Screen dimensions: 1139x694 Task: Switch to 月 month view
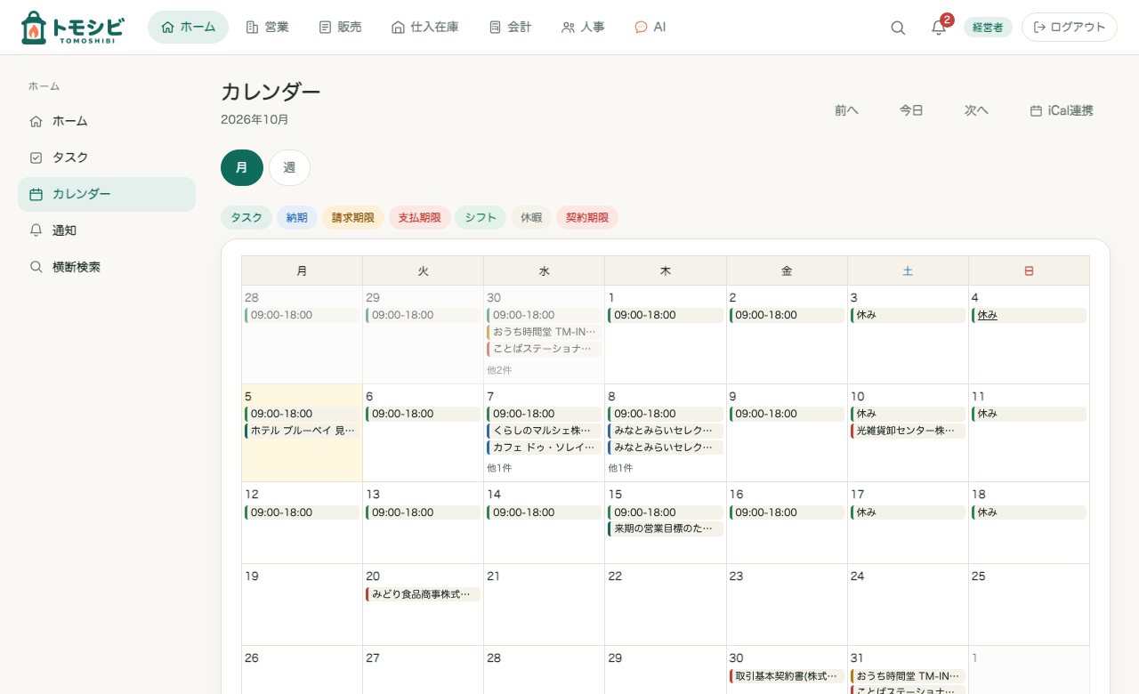coord(242,167)
